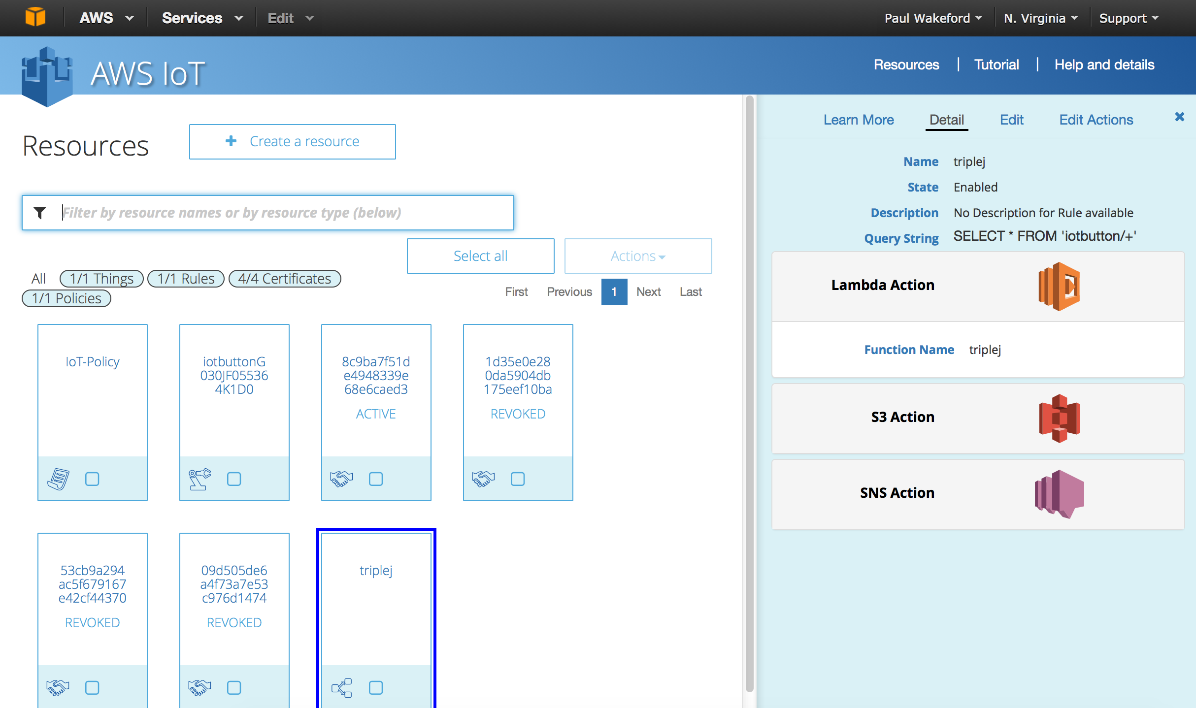Expand the Support dropdown
The height and width of the screenshot is (708, 1196).
(x=1128, y=18)
